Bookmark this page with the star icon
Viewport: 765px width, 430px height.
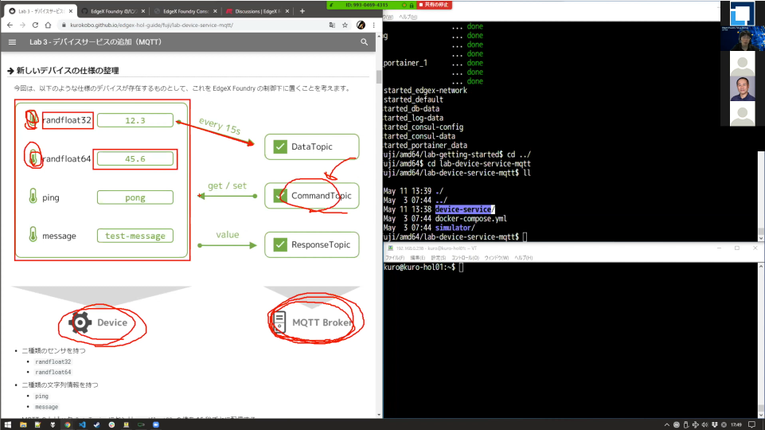(x=345, y=25)
